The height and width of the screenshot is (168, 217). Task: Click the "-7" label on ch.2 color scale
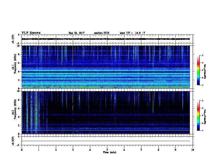pyautogui.click(x=202, y=130)
